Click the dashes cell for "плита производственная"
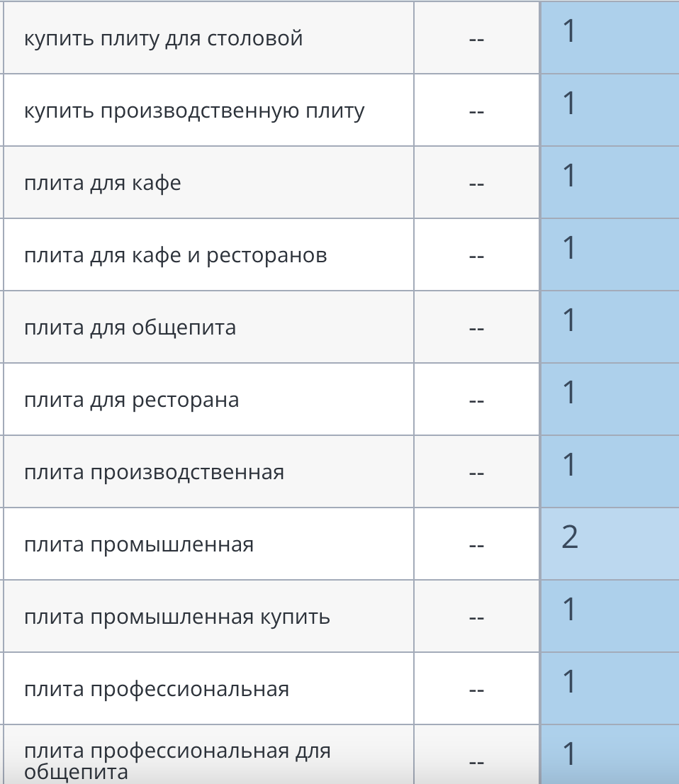 tap(476, 473)
